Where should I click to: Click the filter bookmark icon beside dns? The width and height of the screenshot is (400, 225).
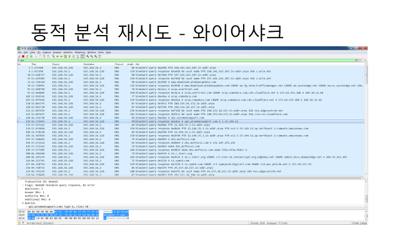18,61
